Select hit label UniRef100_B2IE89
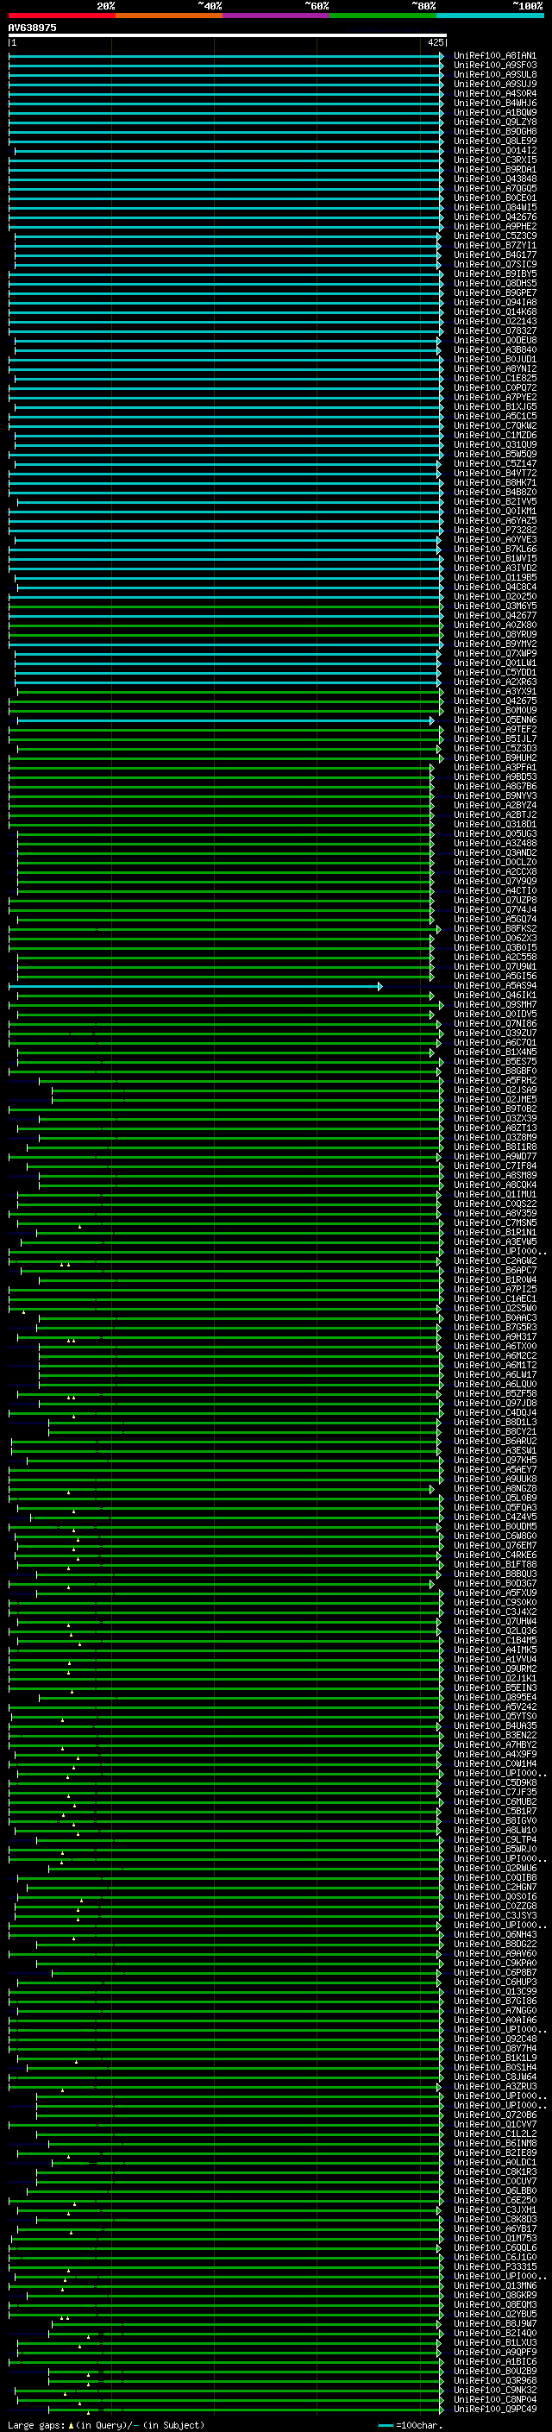This screenshot has height=2432, width=552. pos(494,2152)
